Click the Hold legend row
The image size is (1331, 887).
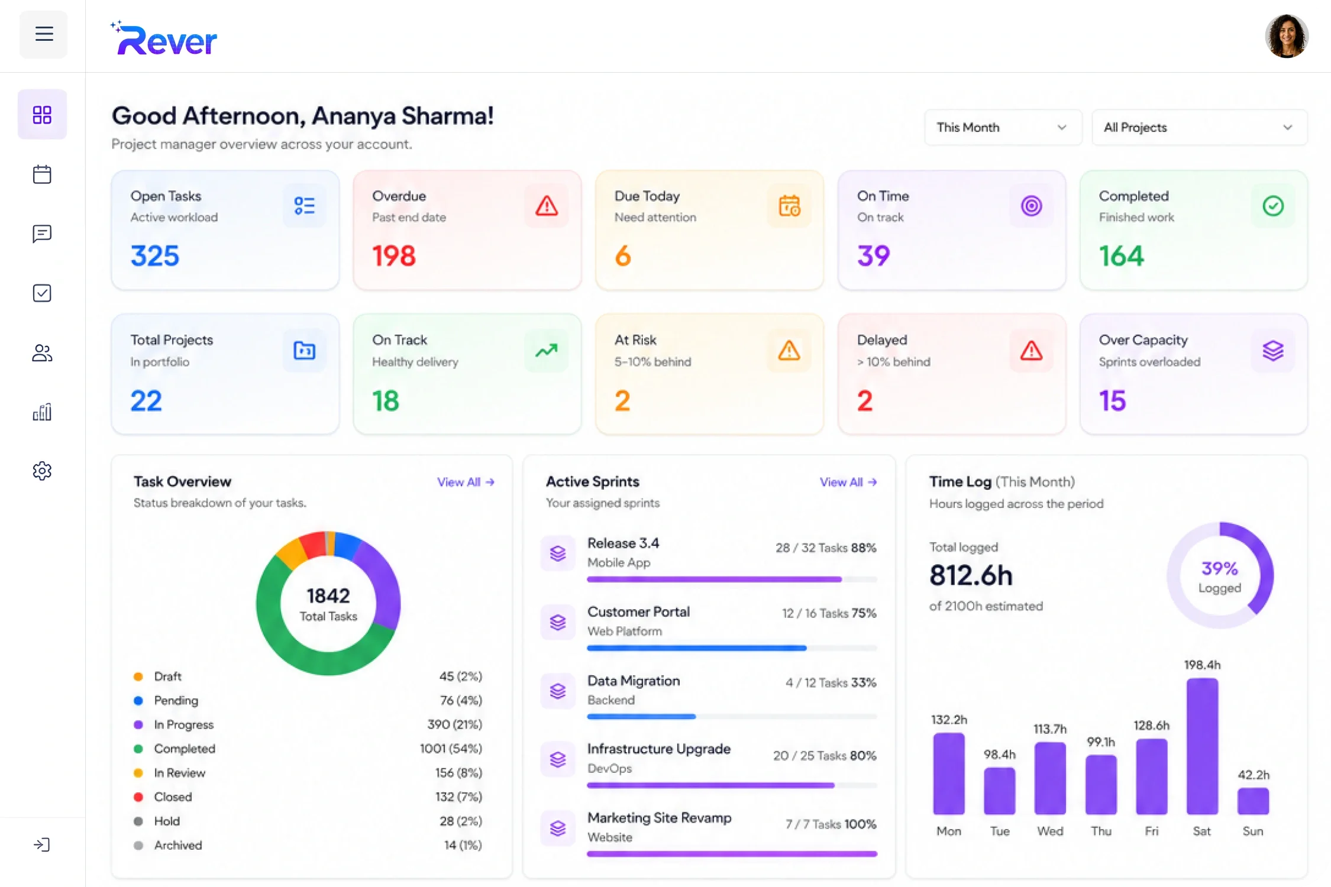308,821
